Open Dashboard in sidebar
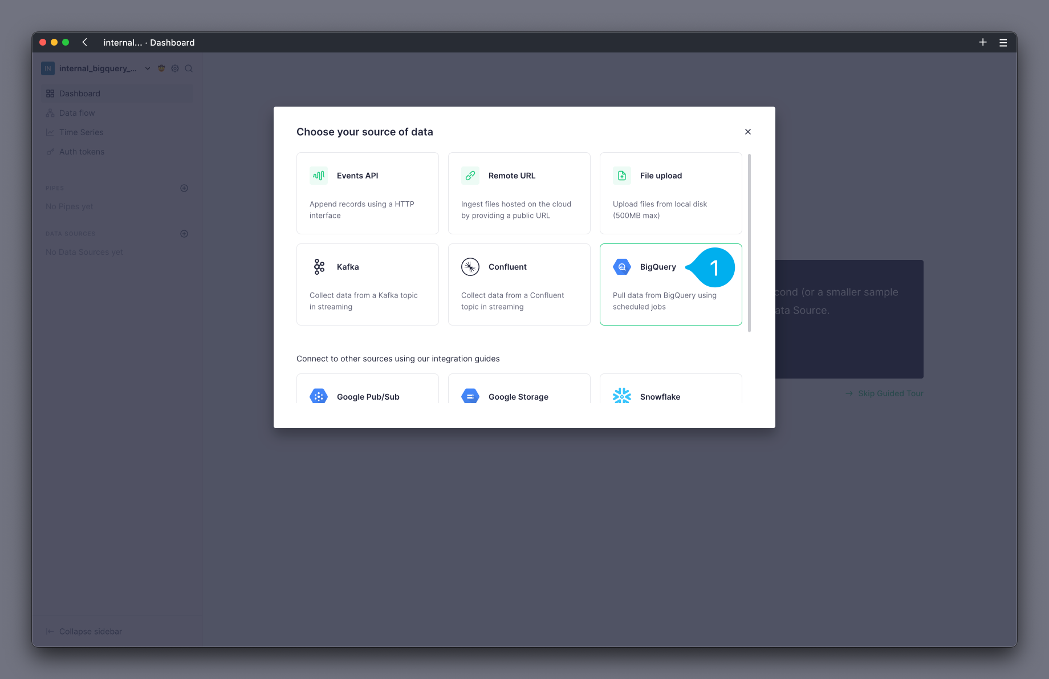Viewport: 1049px width, 679px height. pyautogui.click(x=117, y=93)
